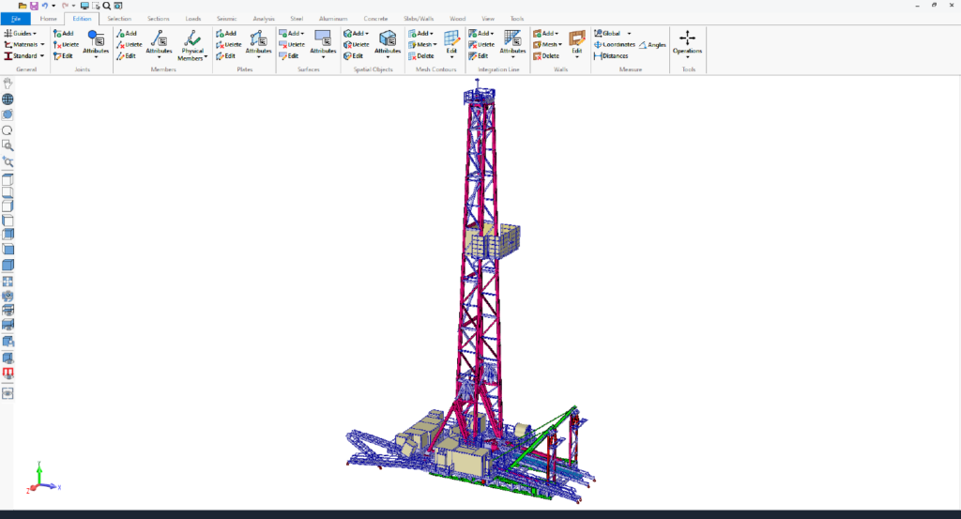Click the circular rotate arrow icon

click(8, 130)
